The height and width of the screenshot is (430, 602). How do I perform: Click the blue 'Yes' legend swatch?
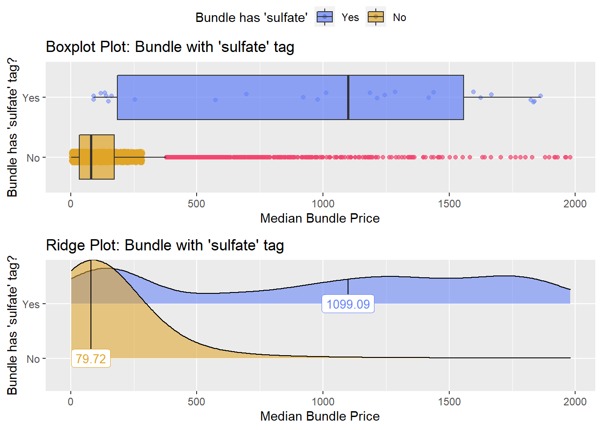point(325,17)
